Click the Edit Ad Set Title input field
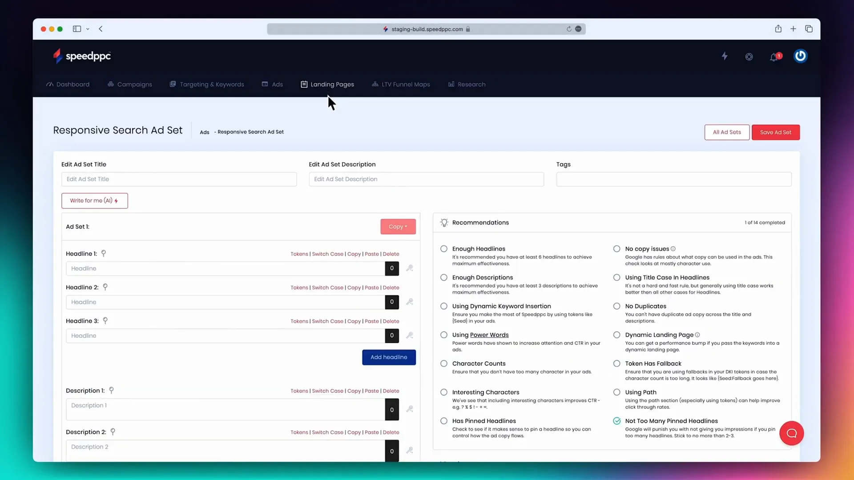The width and height of the screenshot is (854, 480). (x=178, y=179)
